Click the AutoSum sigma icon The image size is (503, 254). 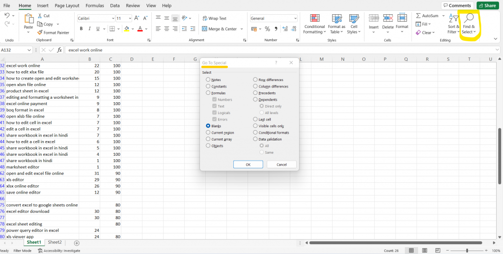419,16
